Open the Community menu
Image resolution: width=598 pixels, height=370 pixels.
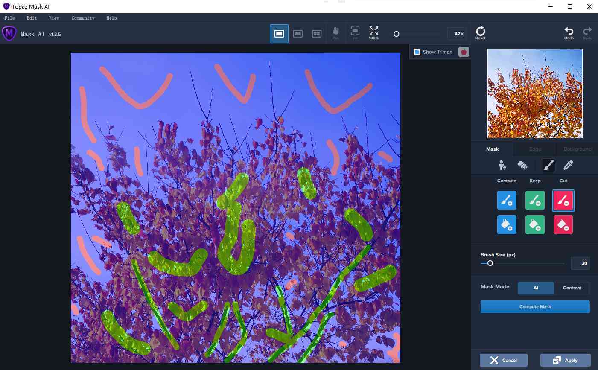83,18
